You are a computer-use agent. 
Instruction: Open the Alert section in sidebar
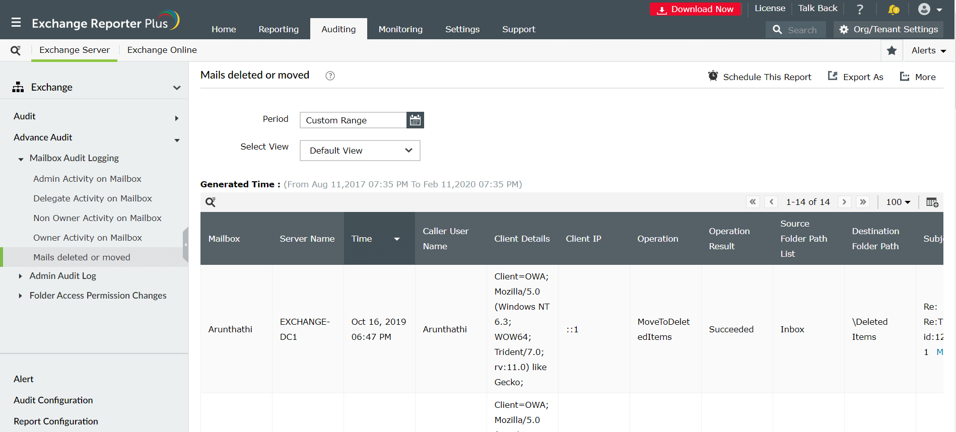click(24, 379)
